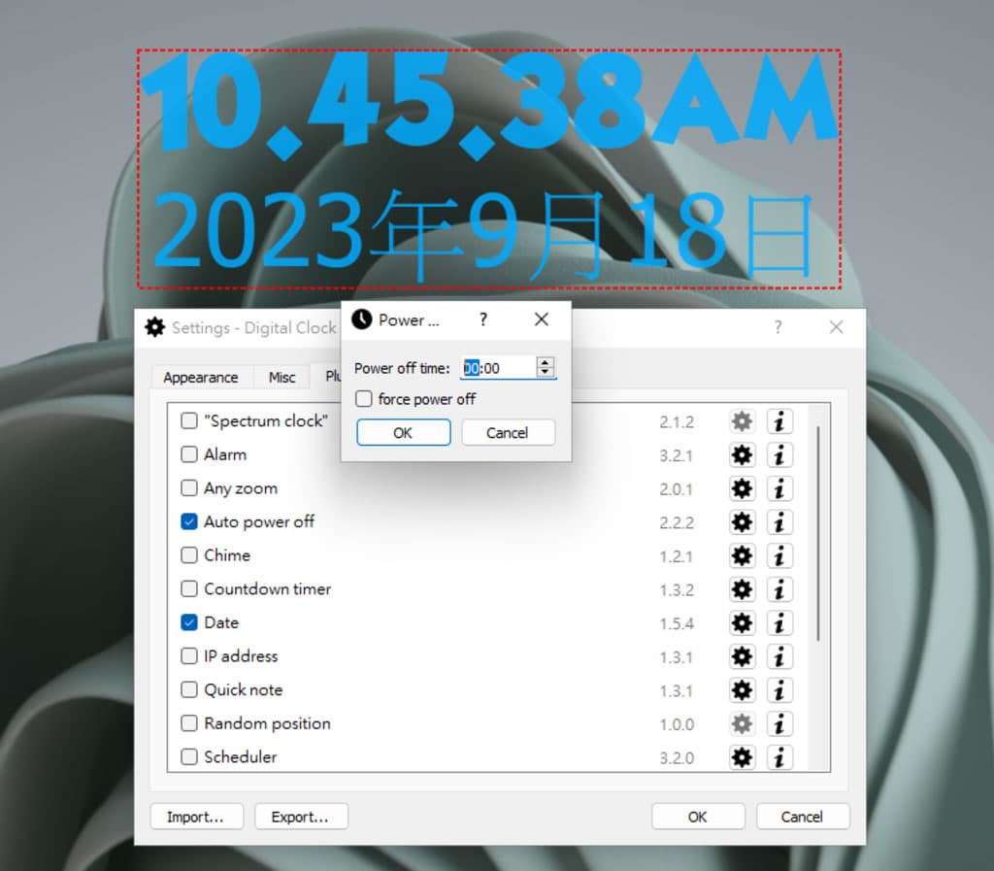The width and height of the screenshot is (994, 871).
Task: Enable the Countdown timer checkbox
Action: click(189, 588)
